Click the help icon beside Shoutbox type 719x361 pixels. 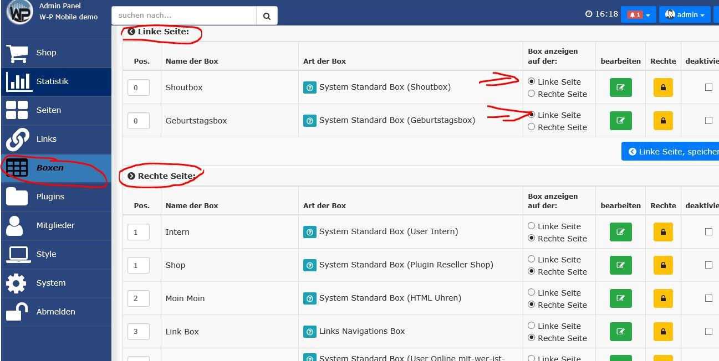point(310,87)
